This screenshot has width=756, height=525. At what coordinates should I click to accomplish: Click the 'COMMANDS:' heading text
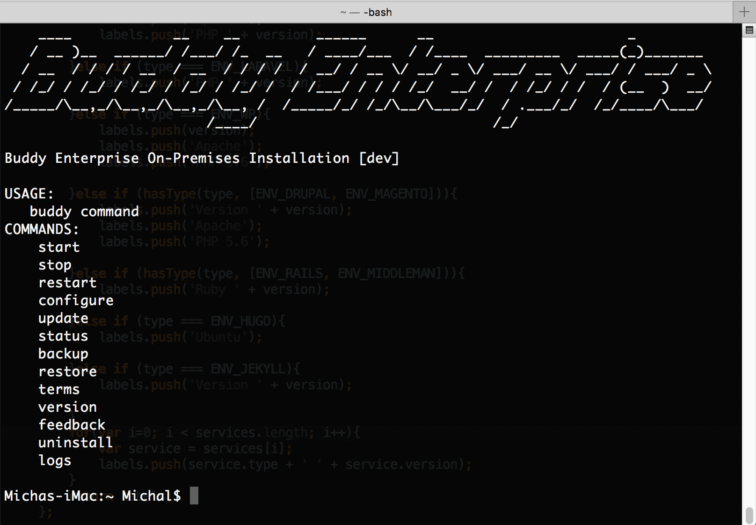tap(42, 229)
